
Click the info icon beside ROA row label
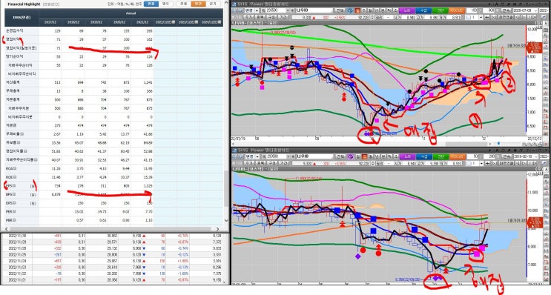click(14, 168)
